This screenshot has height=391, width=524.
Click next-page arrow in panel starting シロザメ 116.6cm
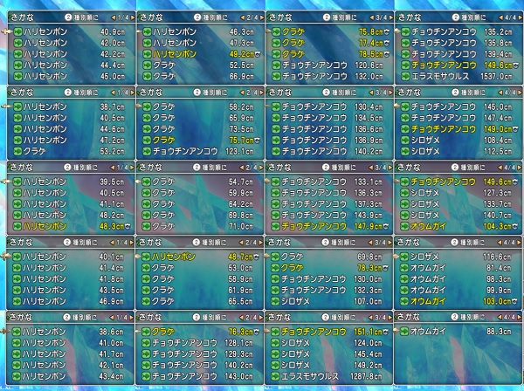pyautogui.click(x=519, y=243)
